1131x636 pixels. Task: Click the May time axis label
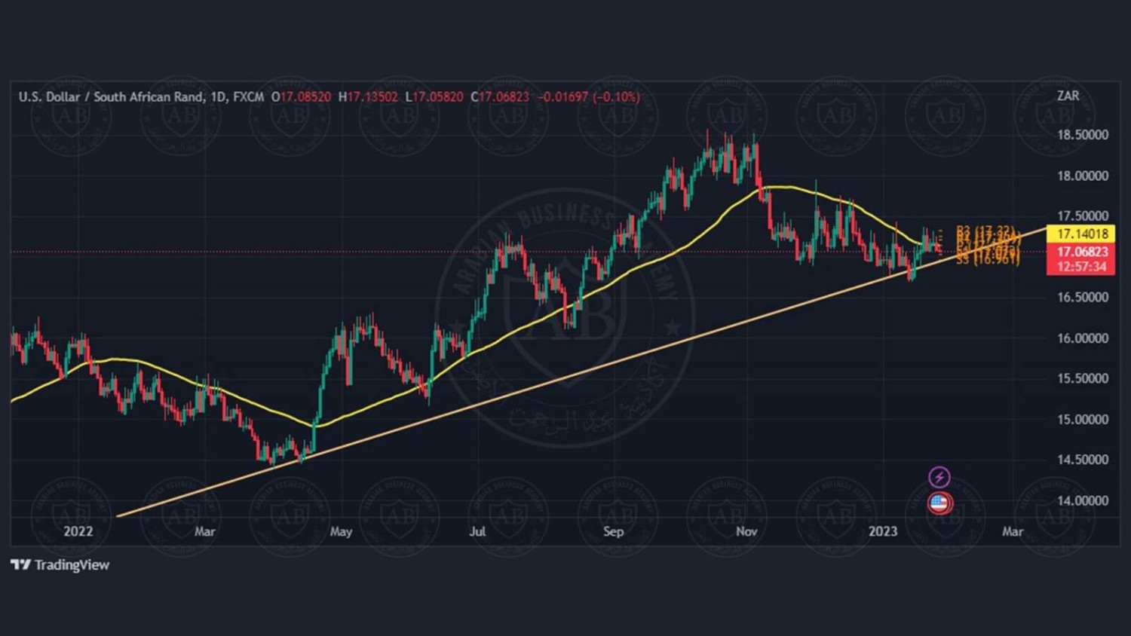tap(341, 531)
